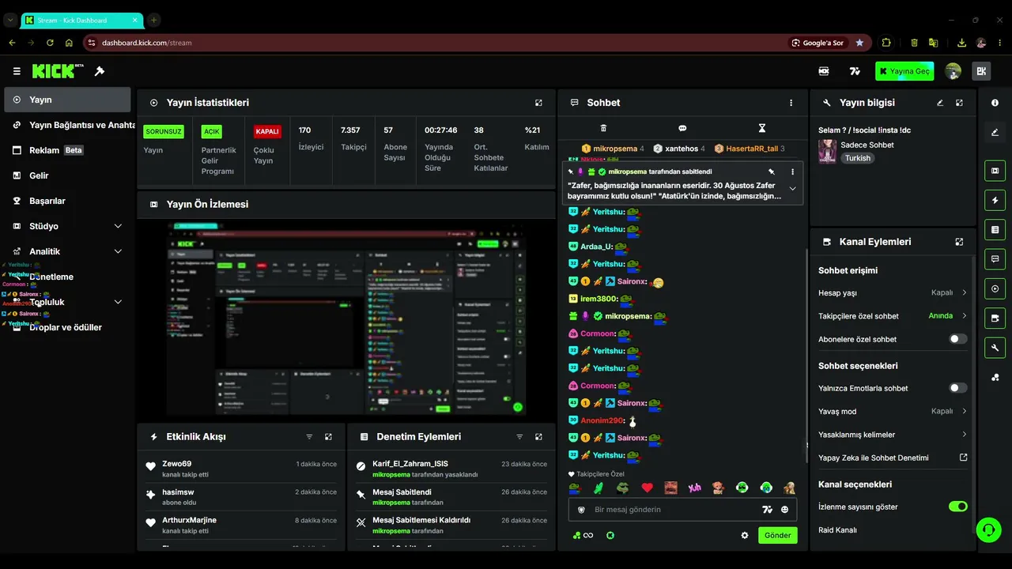1012x569 pixels.
Task: Edit stream info with pencil icon
Action: [x=940, y=103]
